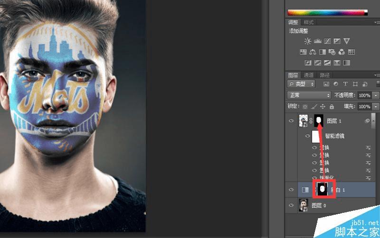Click the smart filter indicator on 图层 1

tap(367, 120)
